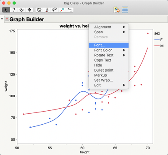This screenshot has height=155, width=168.
Task: Pick the scroller move tool
Action: point(29,10)
